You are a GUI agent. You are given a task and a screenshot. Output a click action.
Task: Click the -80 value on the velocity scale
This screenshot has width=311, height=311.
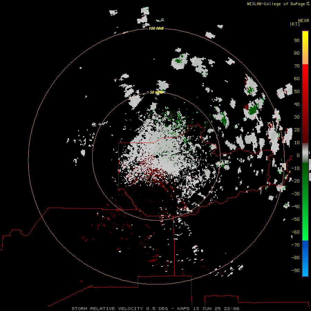[x=295, y=258]
